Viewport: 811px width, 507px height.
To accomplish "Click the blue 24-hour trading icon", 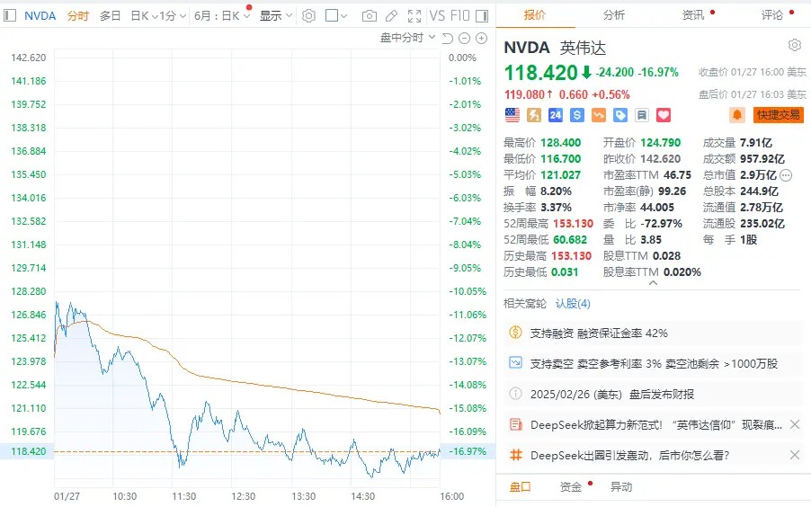I will (x=556, y=115).
